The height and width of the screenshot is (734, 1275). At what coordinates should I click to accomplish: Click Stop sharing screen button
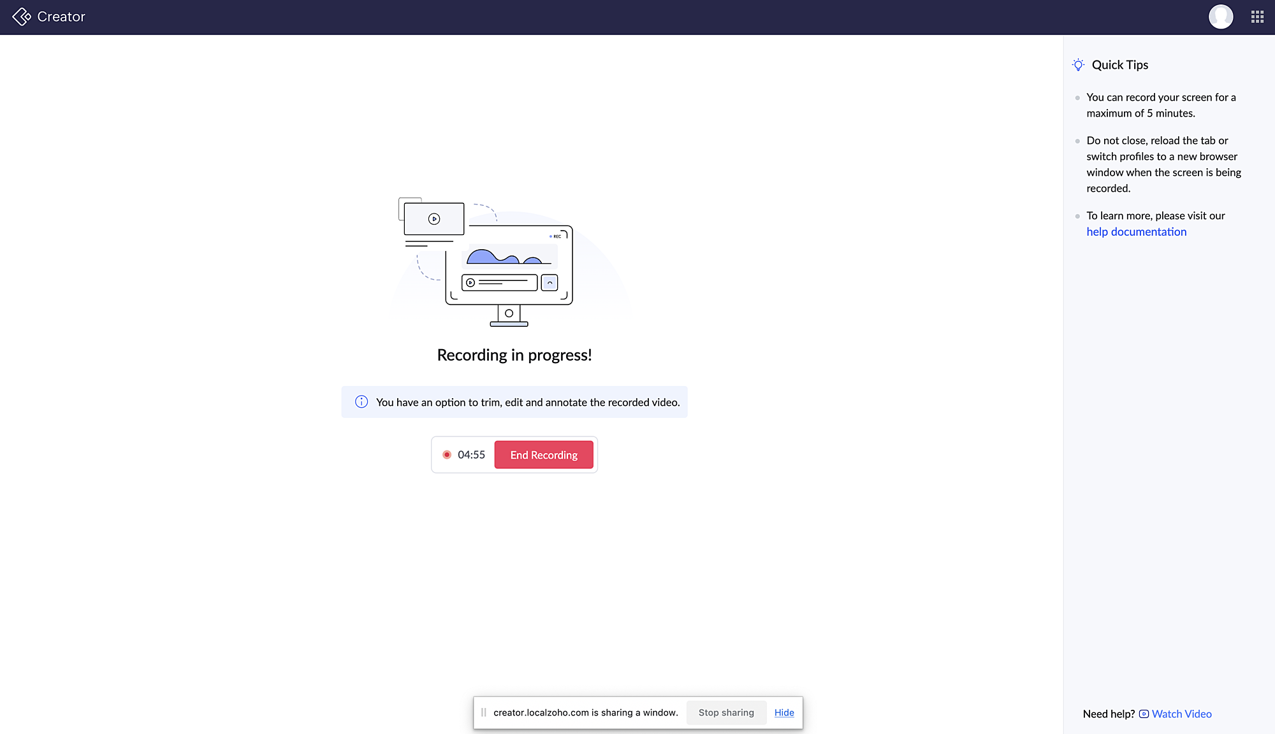(x=726, y=712)
